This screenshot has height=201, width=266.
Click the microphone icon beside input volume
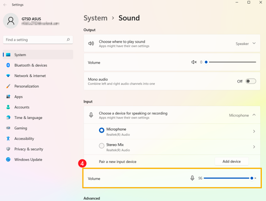[192, 178]
